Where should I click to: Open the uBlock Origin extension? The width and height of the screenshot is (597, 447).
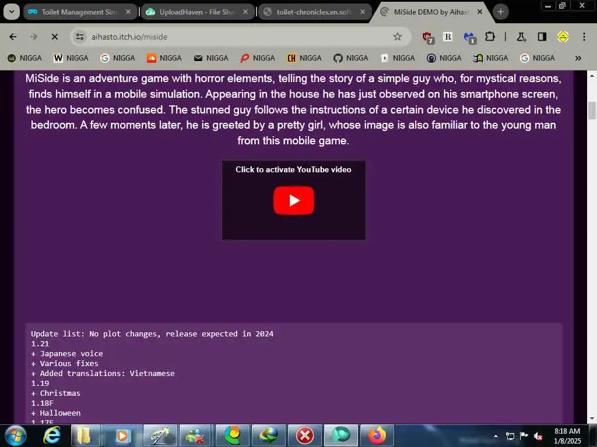[x=428, y=37]
